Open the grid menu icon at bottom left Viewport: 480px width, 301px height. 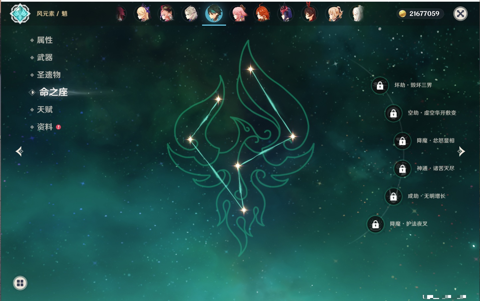[x=20, y=283]
